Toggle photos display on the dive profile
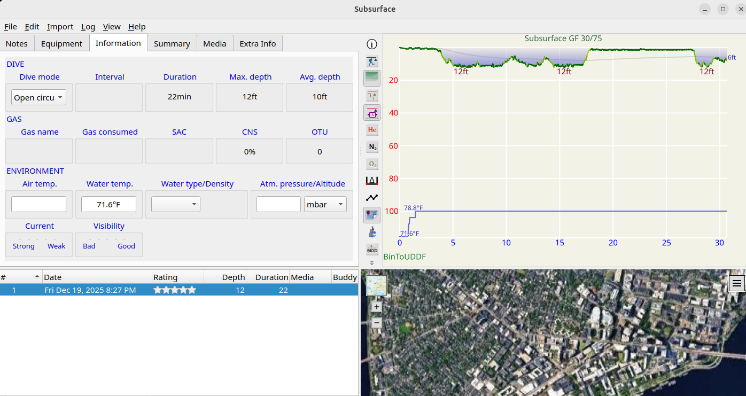This screenshot has height=396, width=746. 372,215
